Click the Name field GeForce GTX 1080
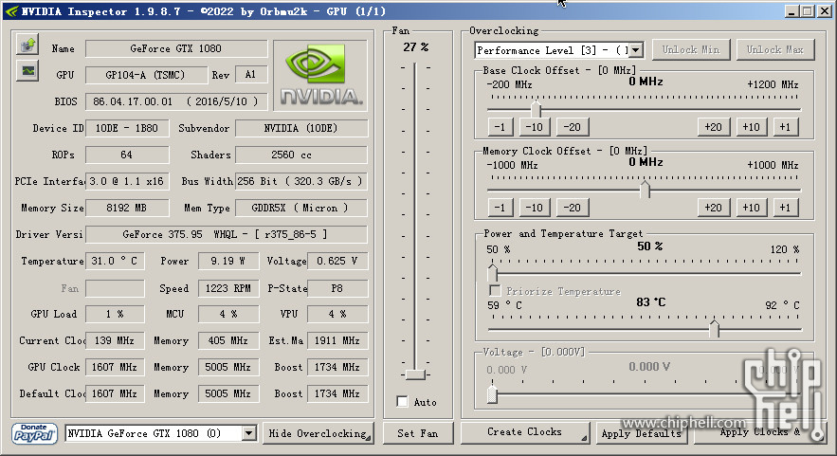This screenshot has height=456, width=837. (176, 48)
